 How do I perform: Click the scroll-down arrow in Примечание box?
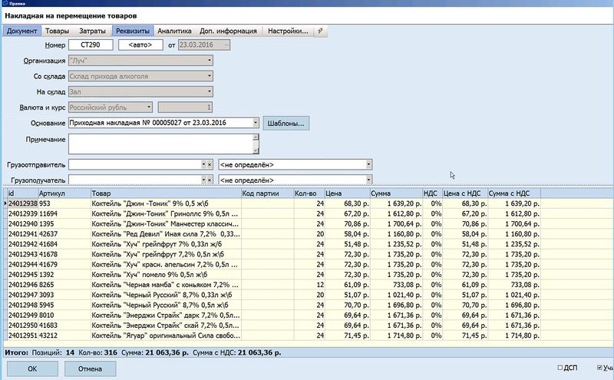[256, 150]
